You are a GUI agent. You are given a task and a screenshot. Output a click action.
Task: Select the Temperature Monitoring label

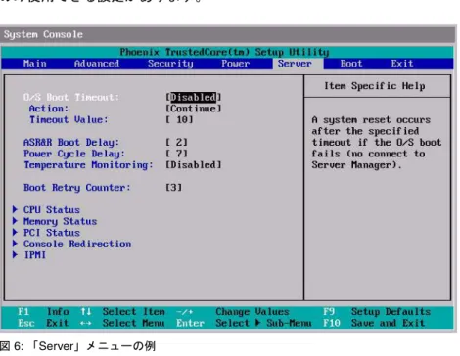tap(88, 165)
